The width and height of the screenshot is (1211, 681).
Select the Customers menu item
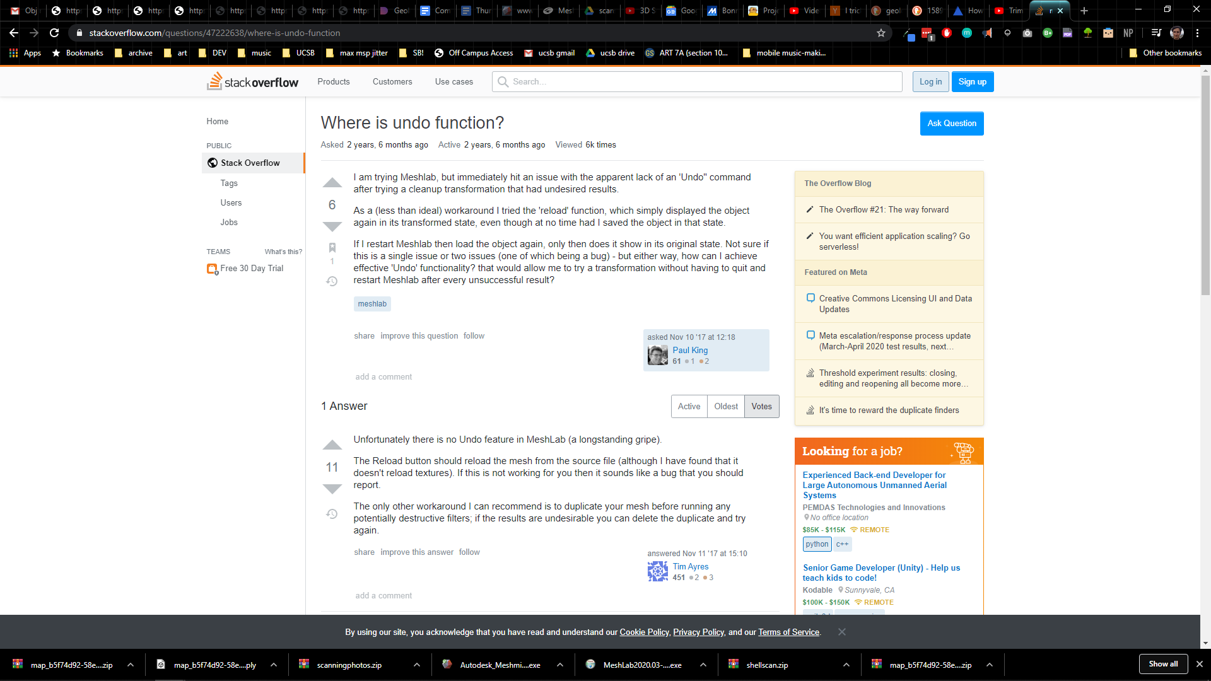point(392,81)
